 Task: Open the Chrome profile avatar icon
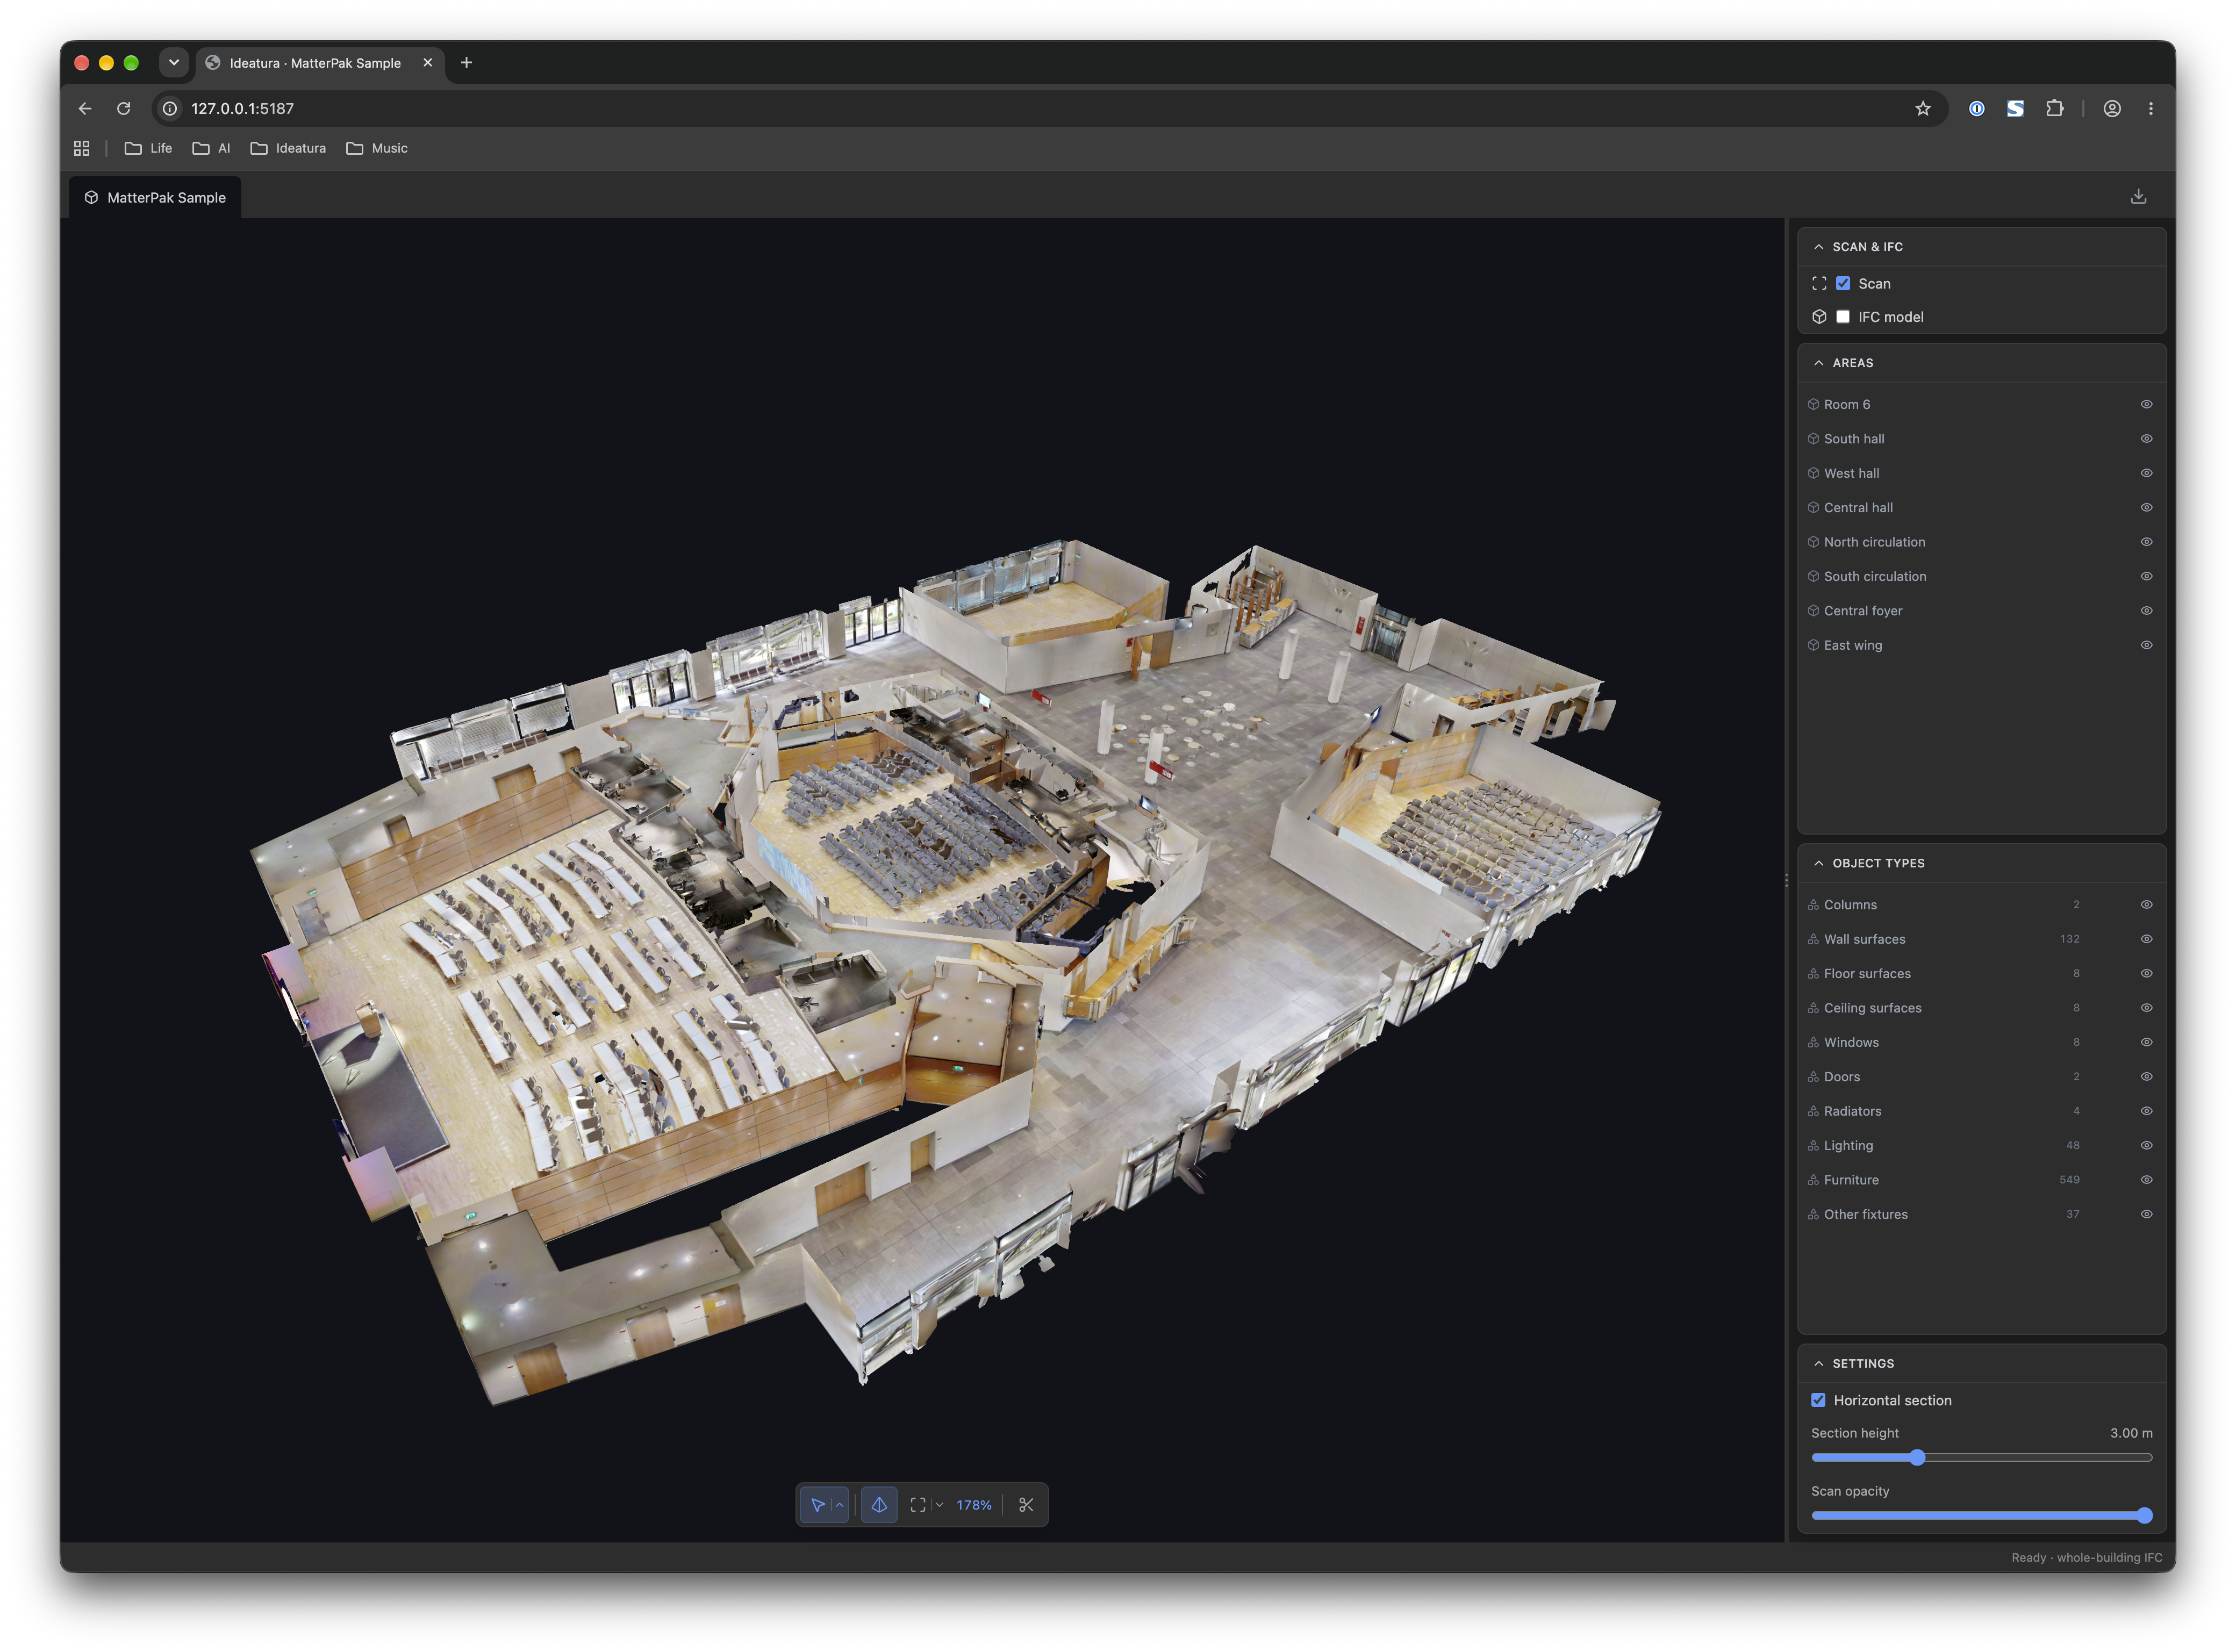click(2112, 109)
